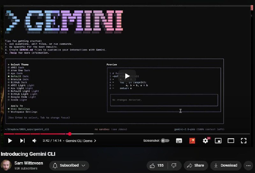Viewport: 255px width, 173px height.
Task: Choose User Settings under Apply To
Action: [x=19, y=109]
